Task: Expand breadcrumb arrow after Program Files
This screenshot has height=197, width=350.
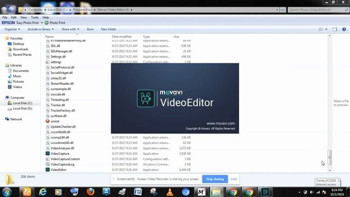Action: 95,10
